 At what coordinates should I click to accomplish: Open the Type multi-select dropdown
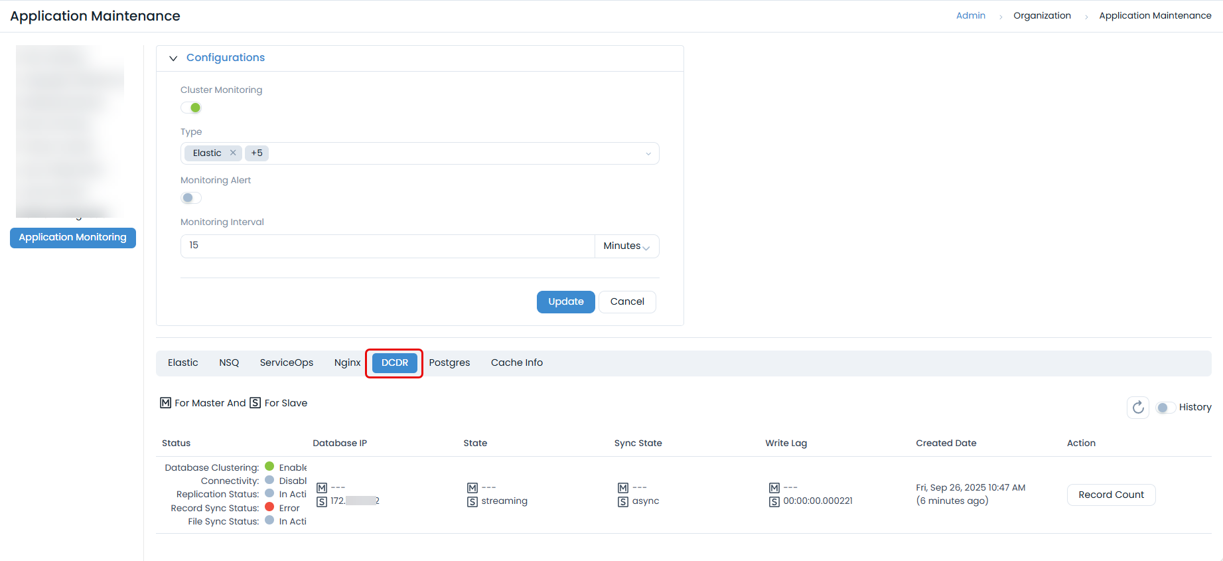point(648,153)
